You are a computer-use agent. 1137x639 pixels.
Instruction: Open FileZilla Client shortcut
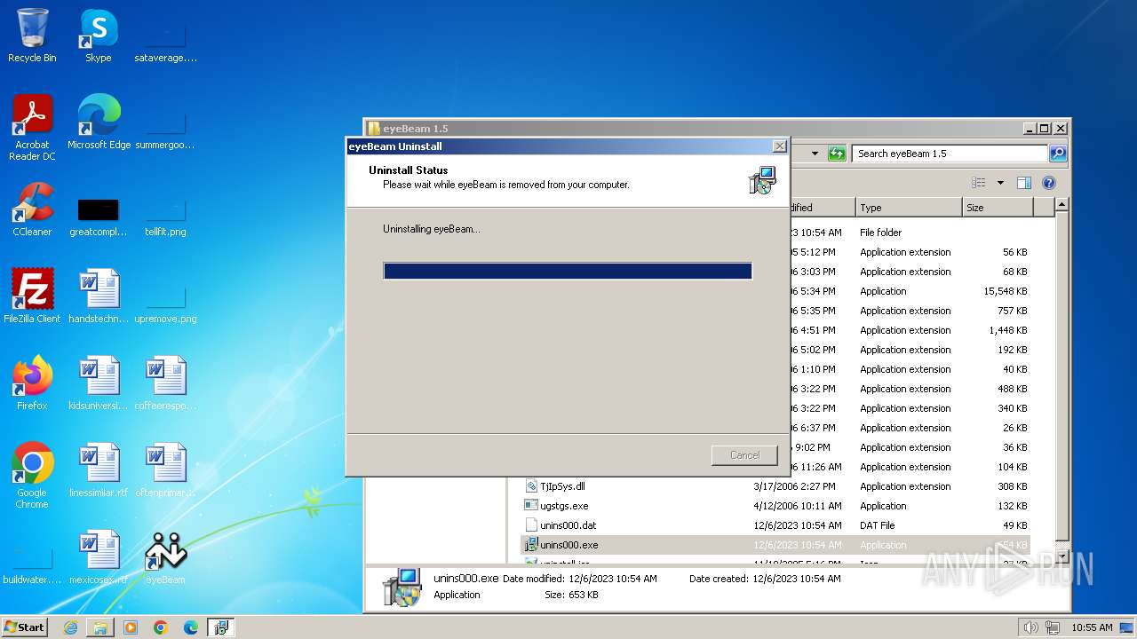click(32, 296)
